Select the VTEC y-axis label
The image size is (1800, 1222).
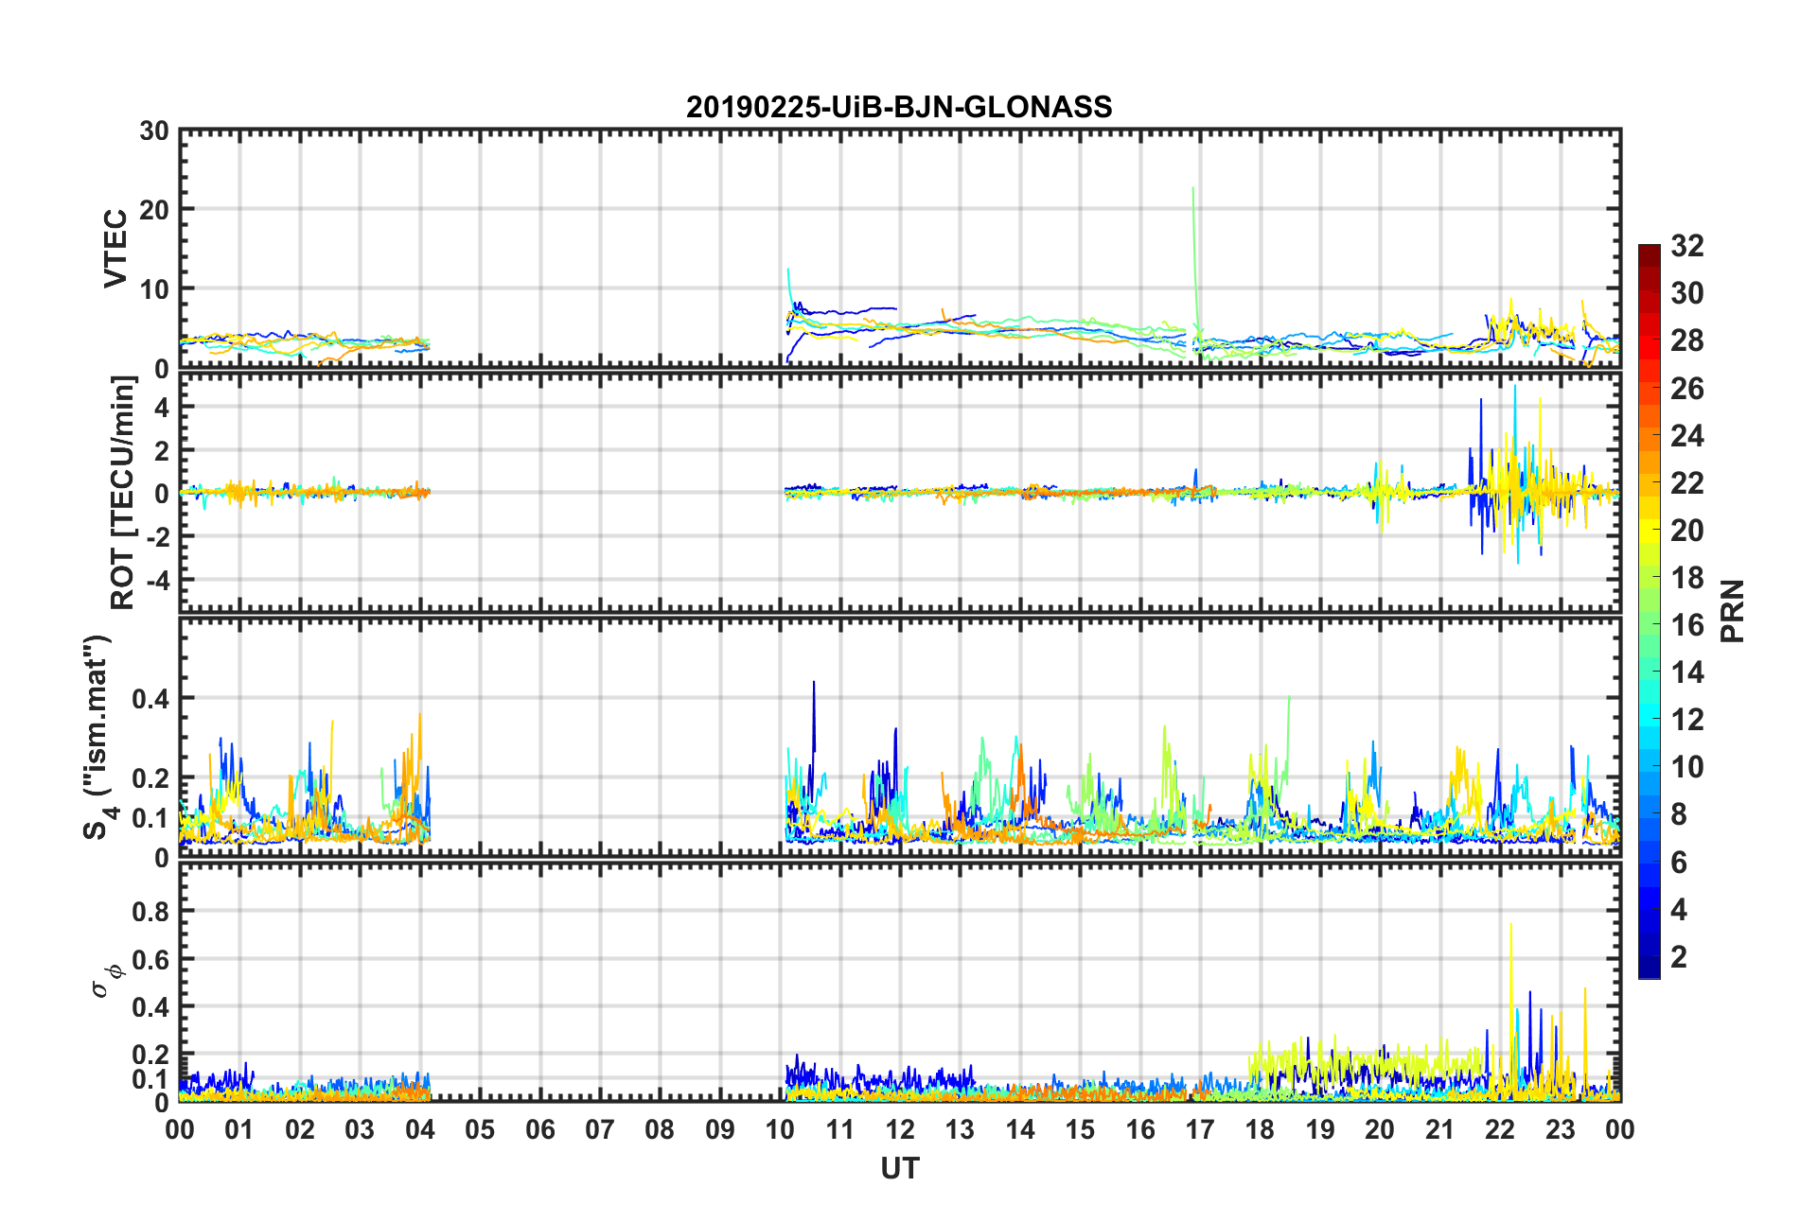(115, 249)
